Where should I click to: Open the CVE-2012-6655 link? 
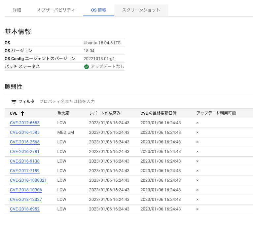click(x=25, y=123)
